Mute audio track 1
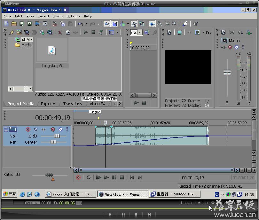The height and width of the screenshot is (220, 259). click(61, 129)
